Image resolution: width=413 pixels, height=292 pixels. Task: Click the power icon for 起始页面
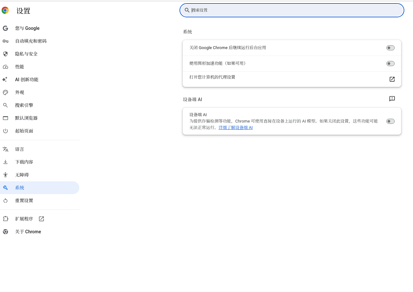tap(5, 131)
